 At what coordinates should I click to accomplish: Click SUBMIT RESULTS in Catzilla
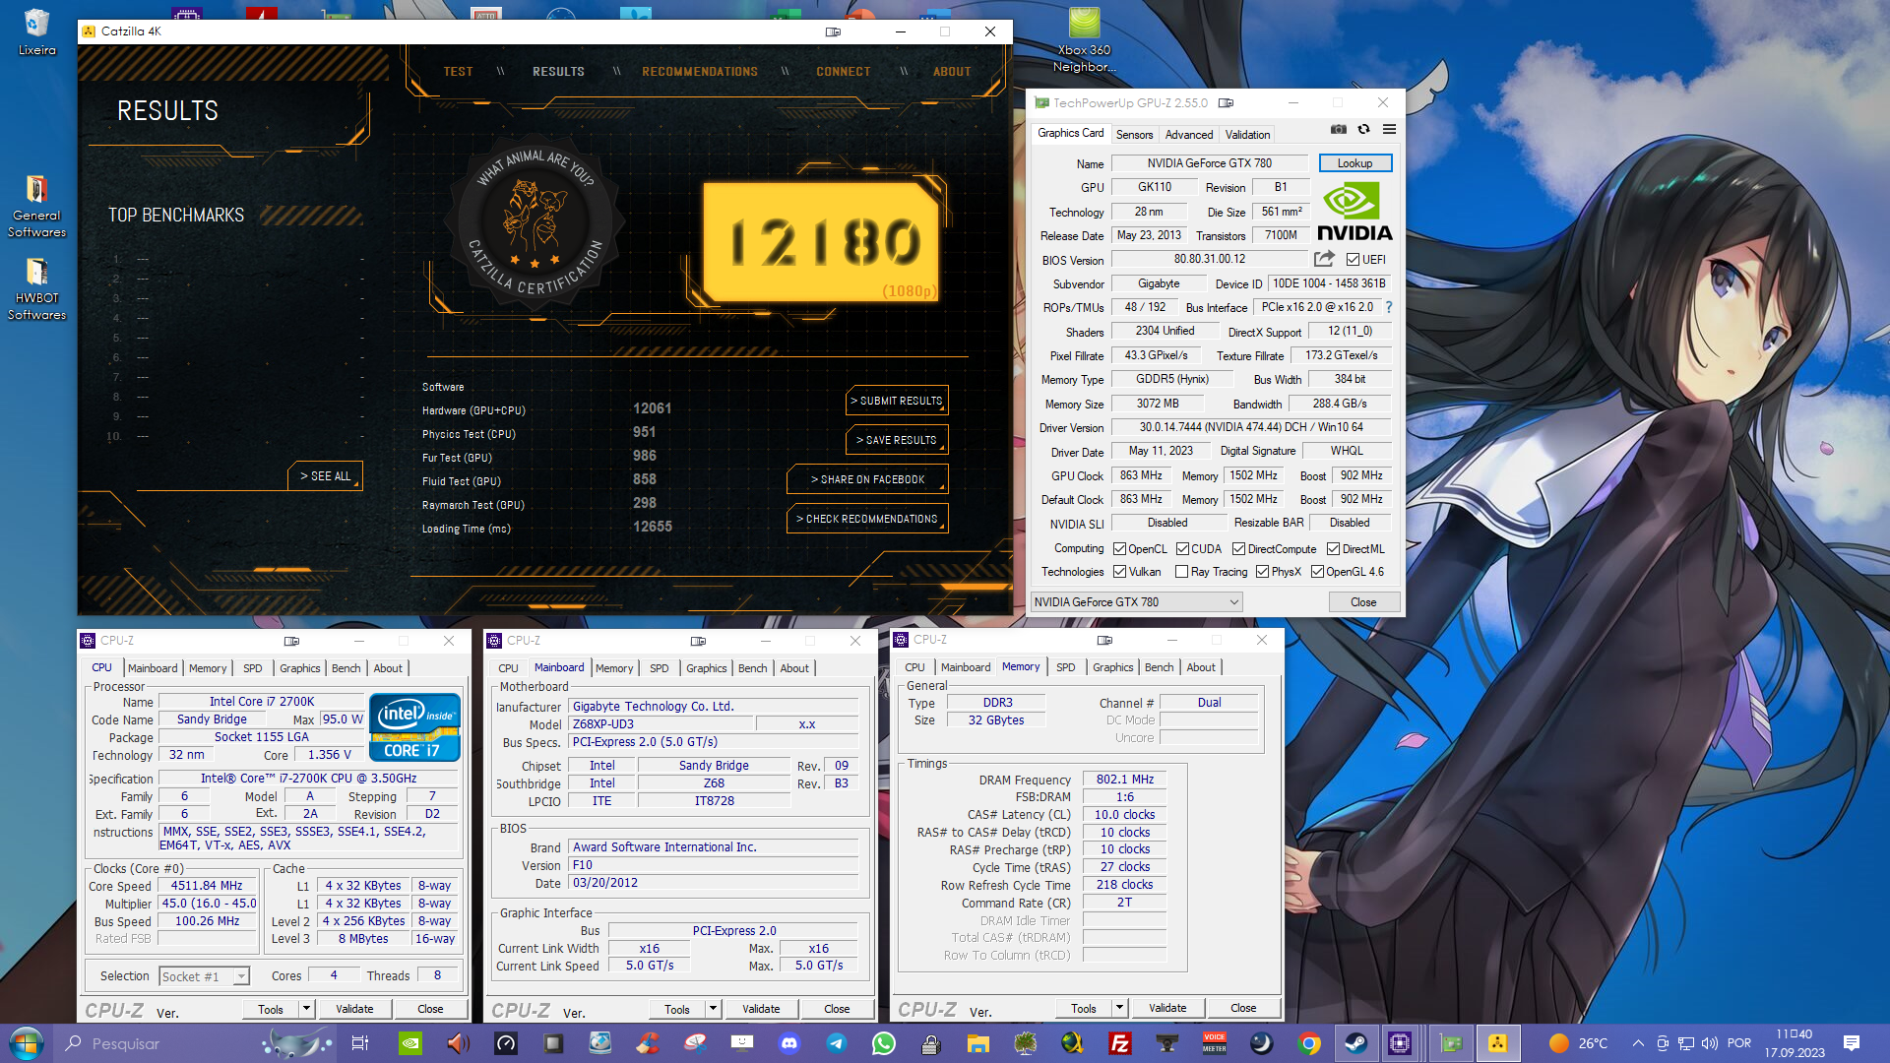(896, 401)
